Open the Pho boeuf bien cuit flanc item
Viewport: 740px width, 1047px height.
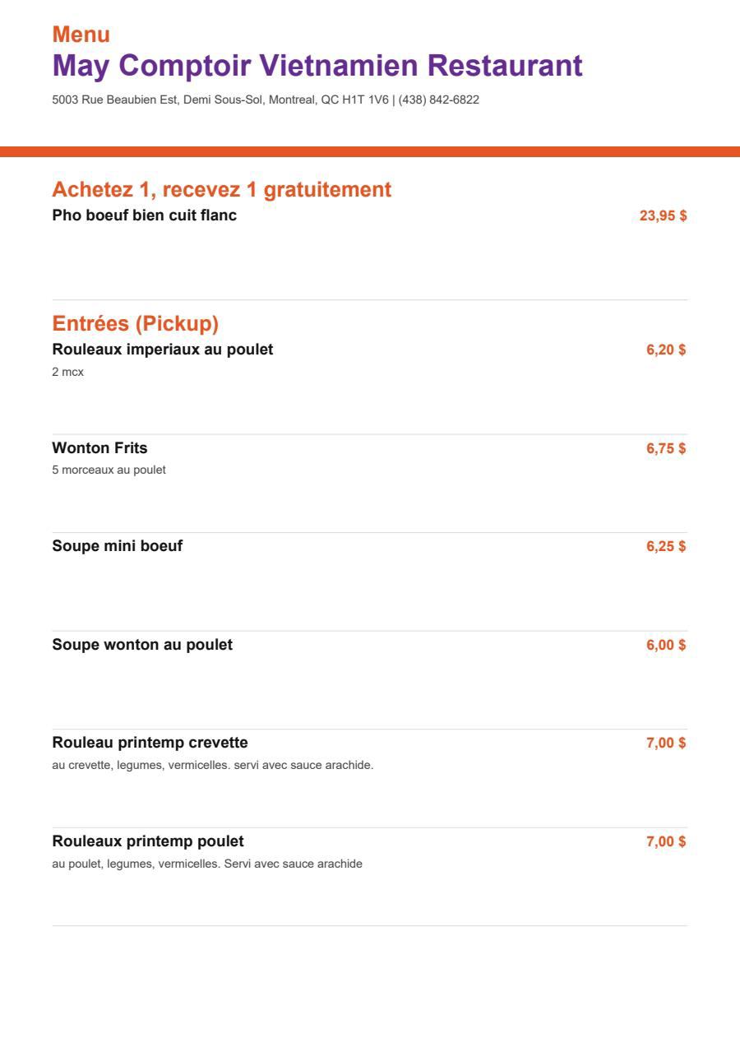coord(145,215)
